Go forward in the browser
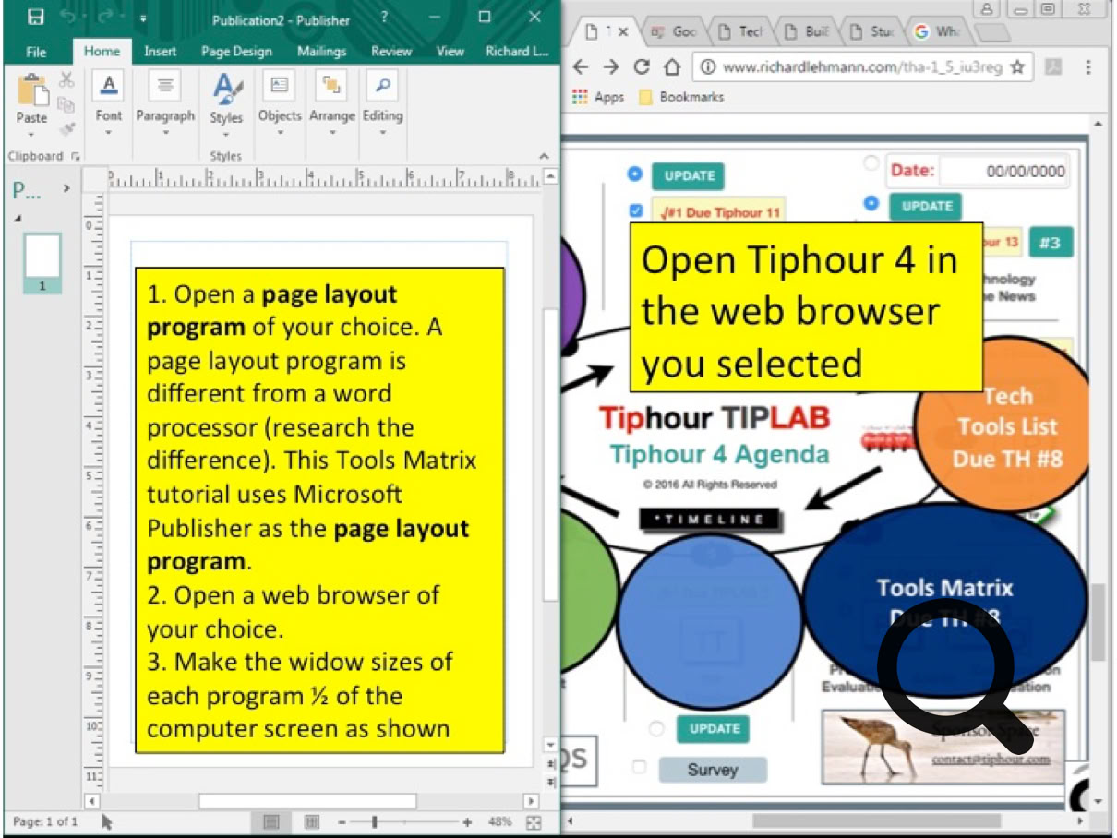The height and width of the screenshot is (838, 1117). pos(611,66)
